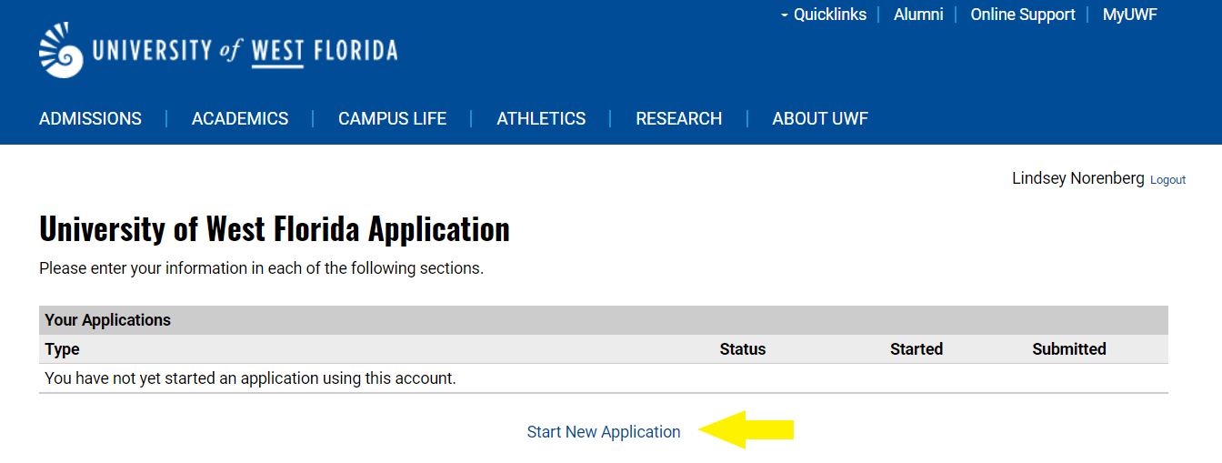Open the MyUWF portal link
1222x463 pixels.
1129,15
